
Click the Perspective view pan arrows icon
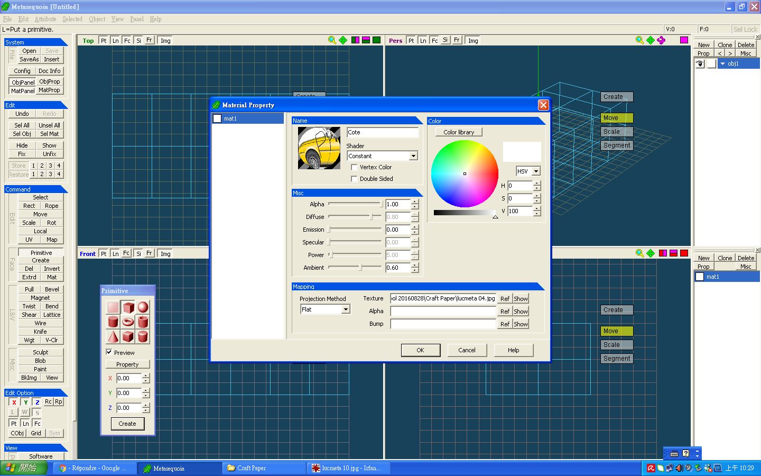coord(651,40)
